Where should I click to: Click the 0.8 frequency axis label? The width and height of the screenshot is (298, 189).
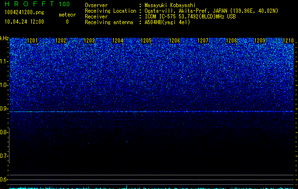click(4, 132)
